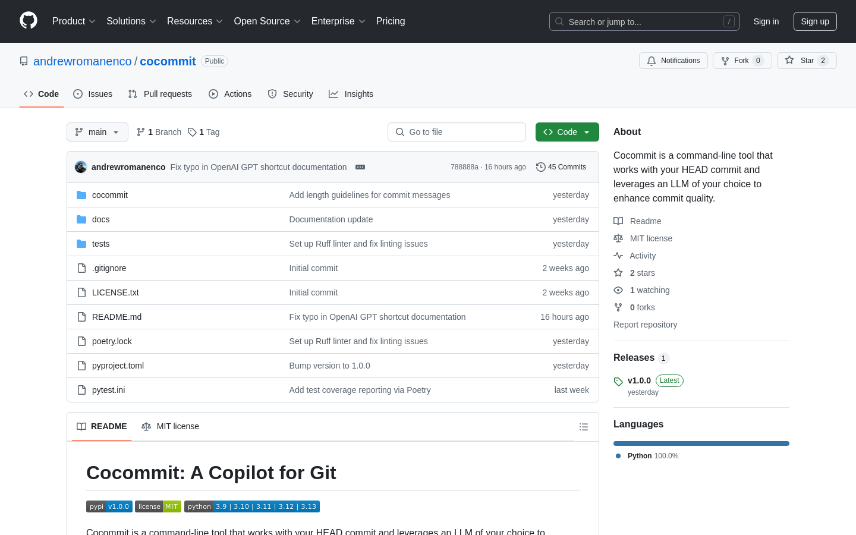Star the cocommit repository
856x535 pixels.
pyautogui.click(x=807, y=61)
